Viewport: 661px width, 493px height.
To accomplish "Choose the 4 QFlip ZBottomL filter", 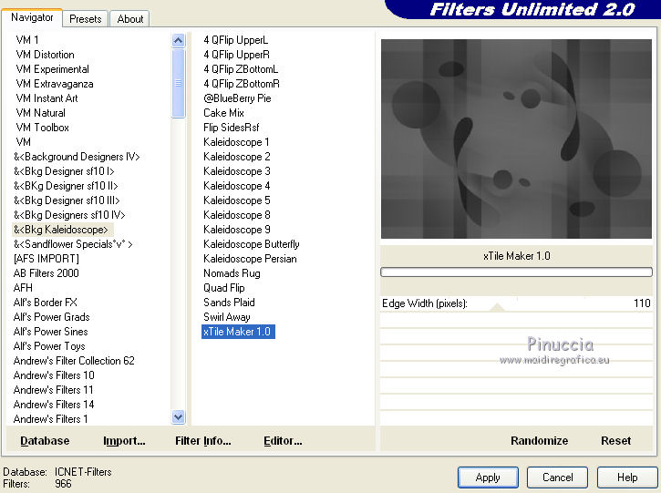I will coord(241,69).
